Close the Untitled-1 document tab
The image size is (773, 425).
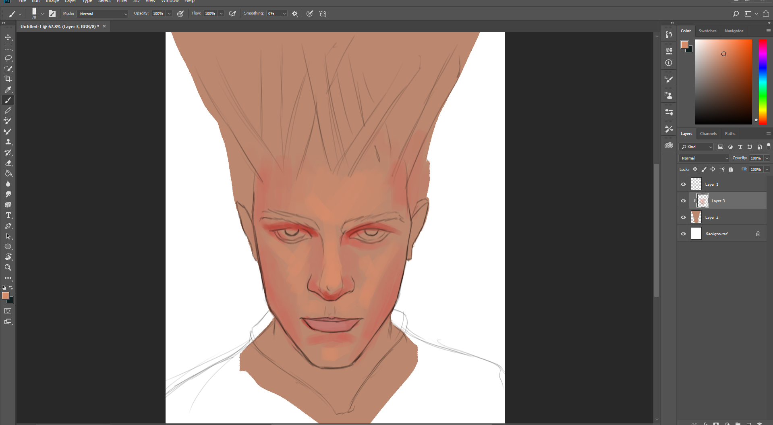(104, 27)
